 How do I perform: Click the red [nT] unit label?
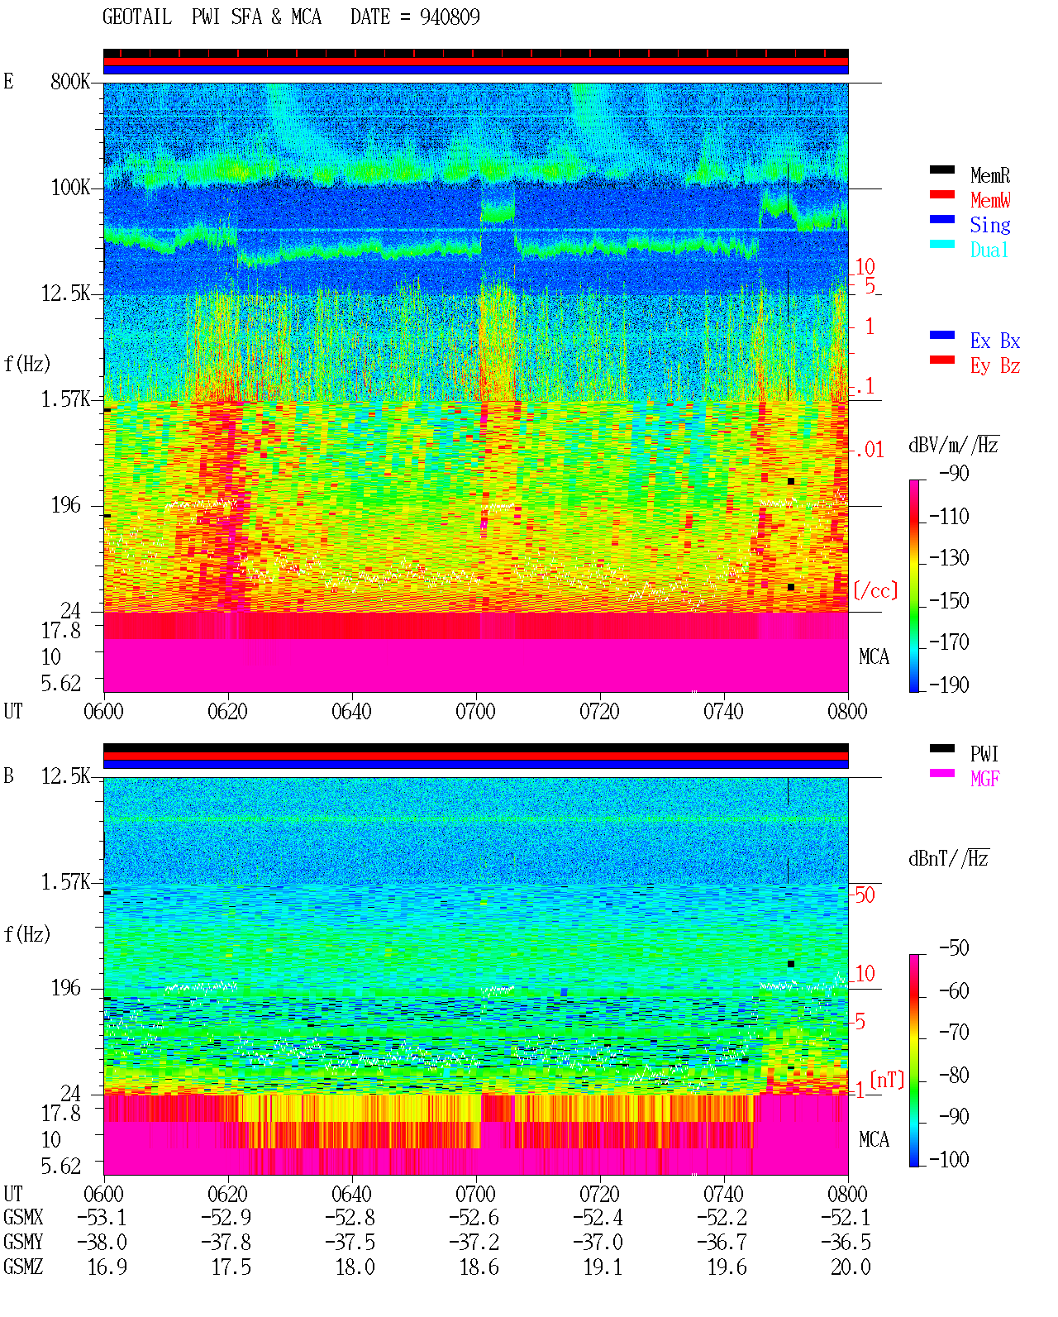887,1080
